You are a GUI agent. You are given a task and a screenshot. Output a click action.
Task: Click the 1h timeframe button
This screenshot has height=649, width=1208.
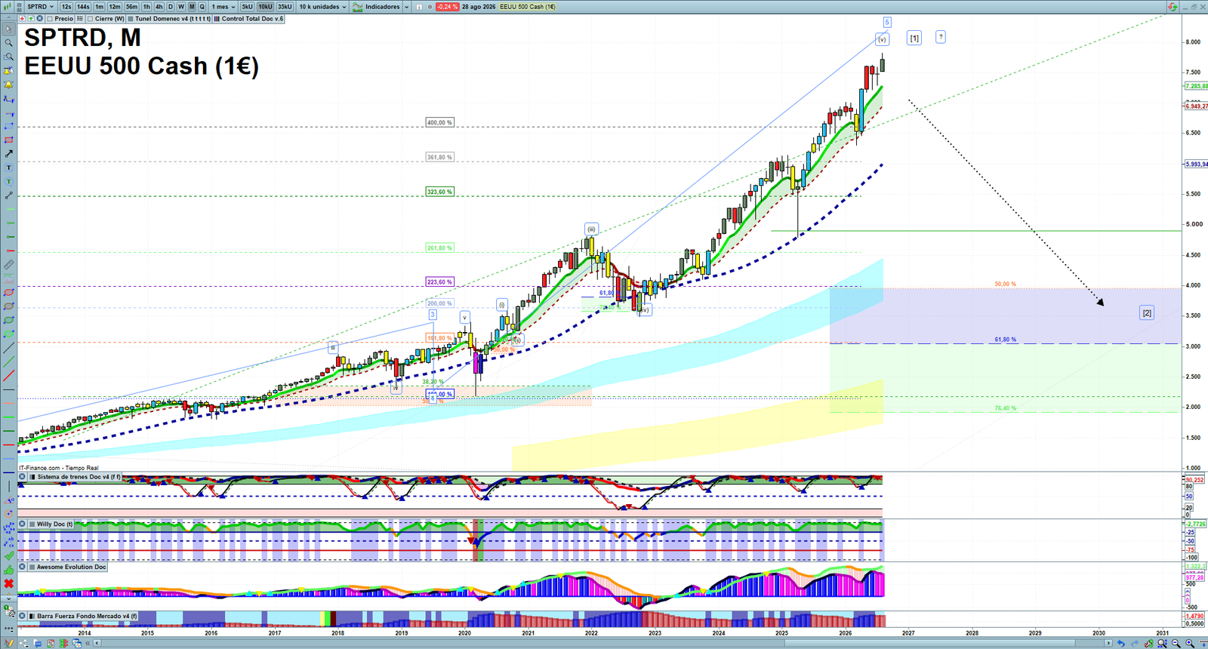(x=146, y=7)
